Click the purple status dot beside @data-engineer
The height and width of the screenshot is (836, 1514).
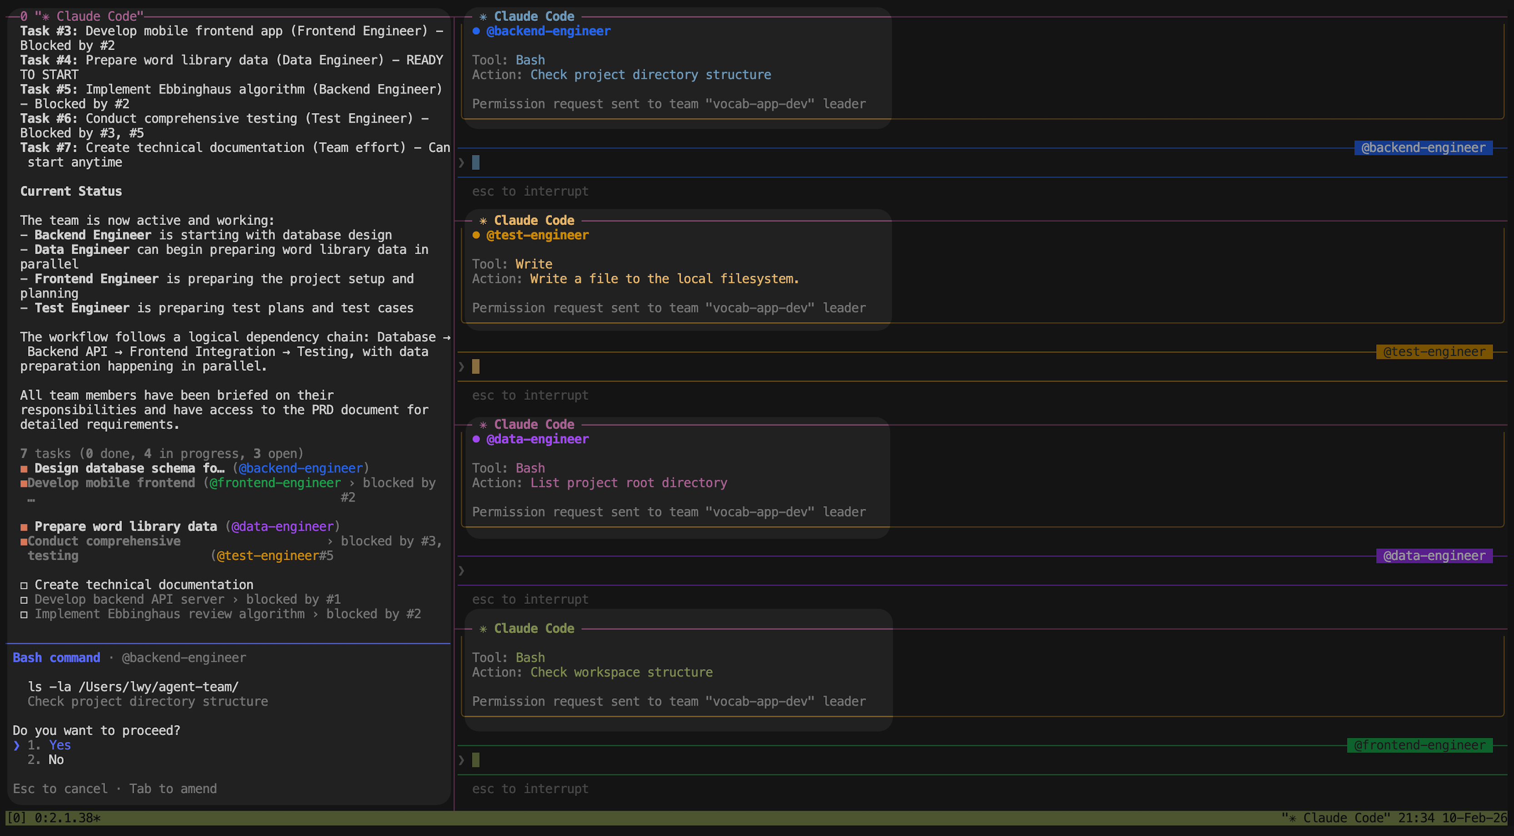click(476, 439)
